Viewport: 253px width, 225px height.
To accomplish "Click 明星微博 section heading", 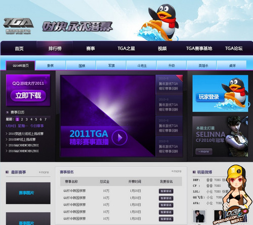I will [204, 172].
